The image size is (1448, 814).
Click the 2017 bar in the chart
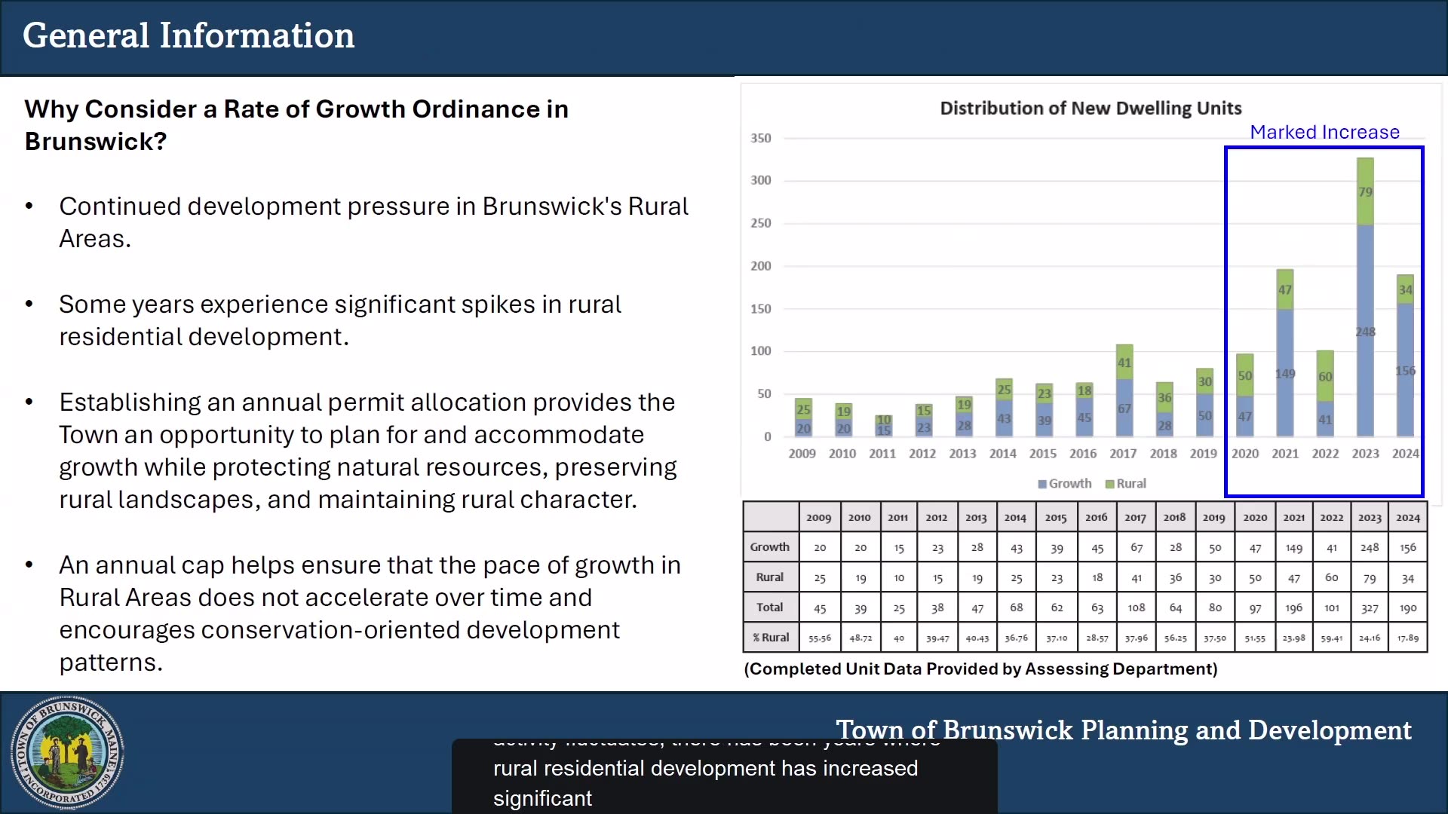(x=1124, y=390)
